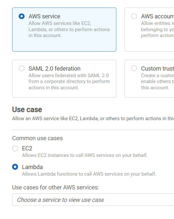
Task: Click the AWS account card title
Action: point(158,16)
